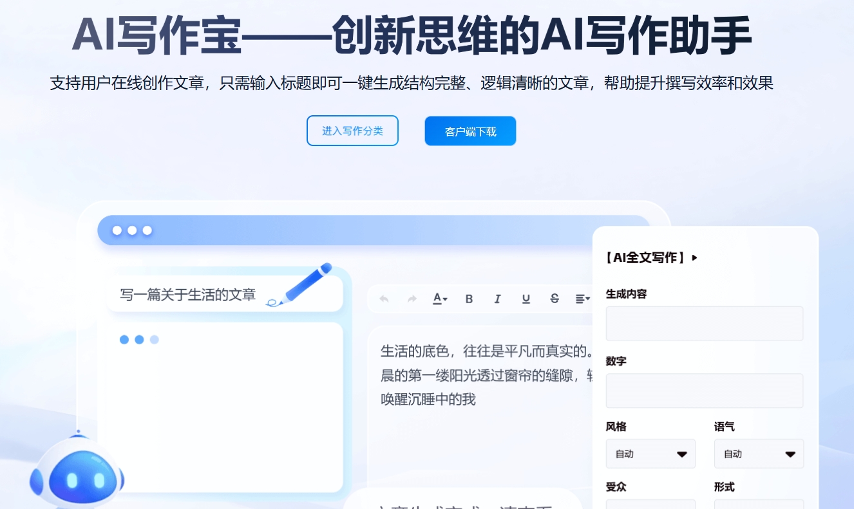Toggle underline U formatting icon

pyautogui.click(x=526, y=299)
